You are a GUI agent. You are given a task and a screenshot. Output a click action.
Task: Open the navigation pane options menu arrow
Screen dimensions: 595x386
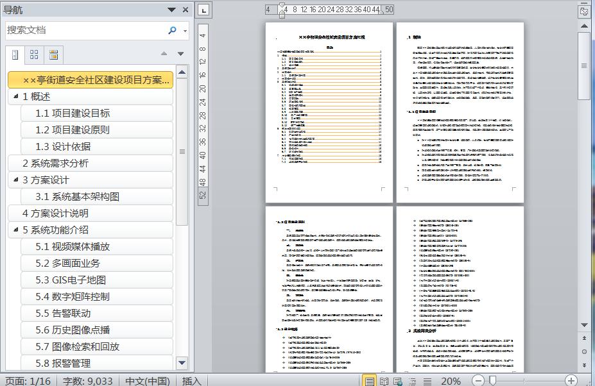coord(171,10)
